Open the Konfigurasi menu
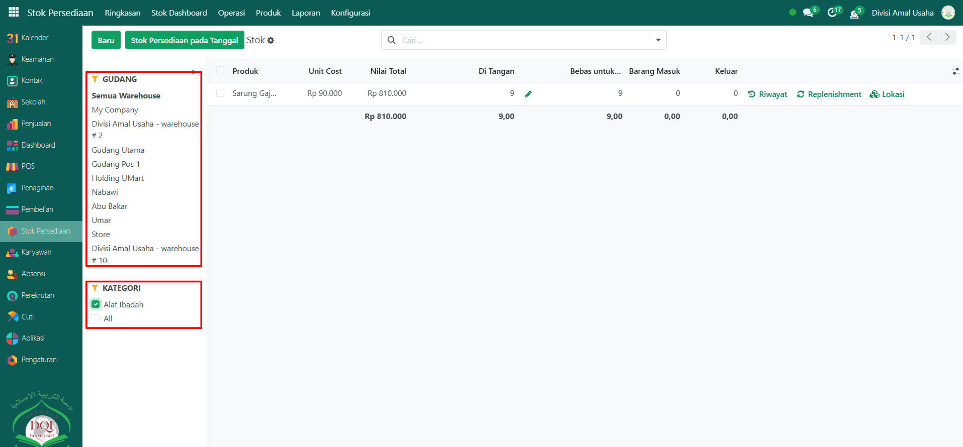 [x=351, y=13]
